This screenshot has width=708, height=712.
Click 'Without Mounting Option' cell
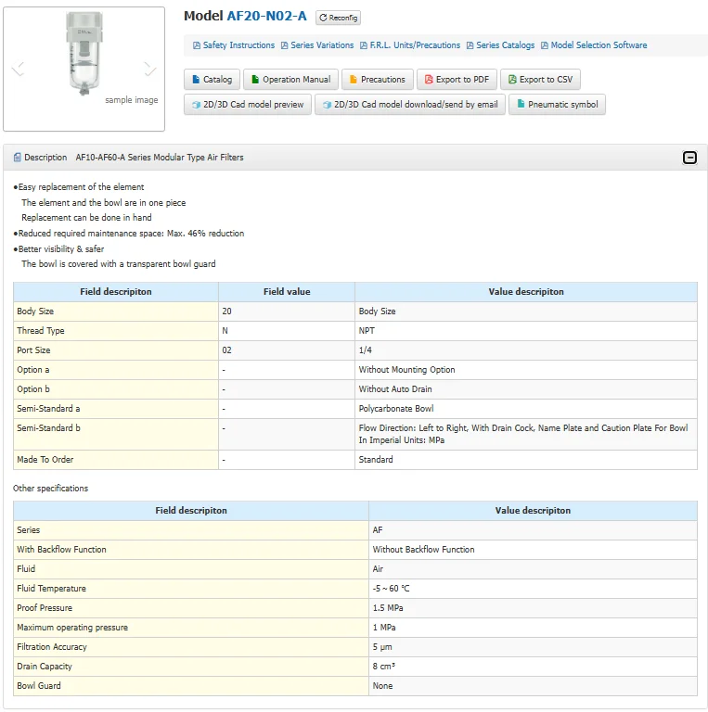[x=526, y=370]
